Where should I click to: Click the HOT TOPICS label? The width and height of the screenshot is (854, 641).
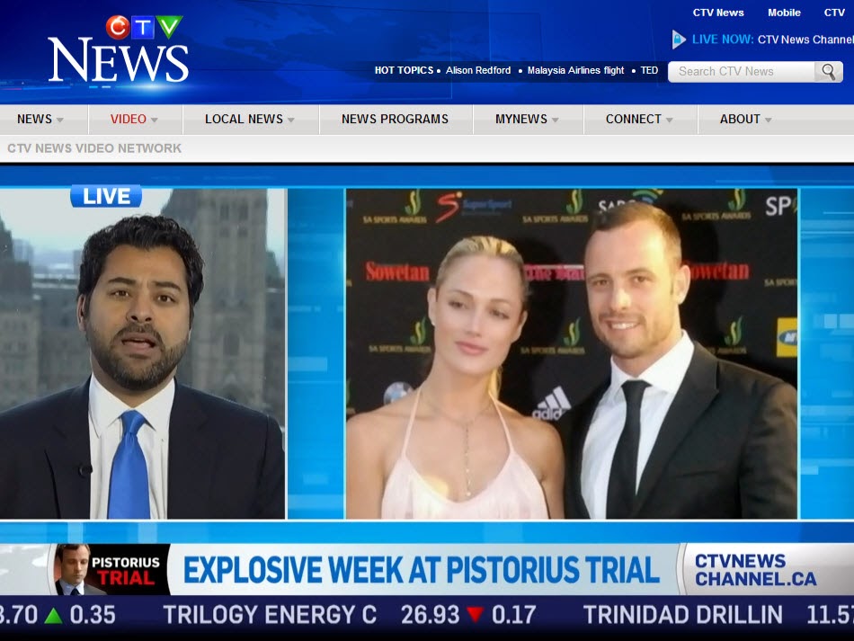pos(404,70)
